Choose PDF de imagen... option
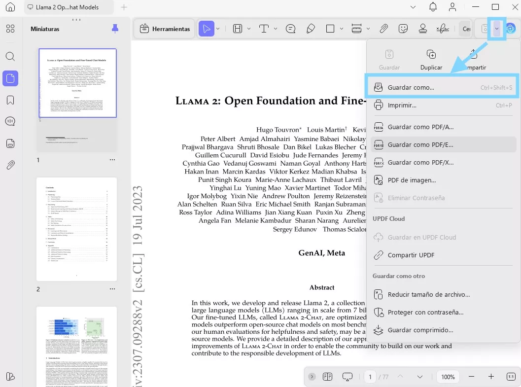 tap(443, 180)
